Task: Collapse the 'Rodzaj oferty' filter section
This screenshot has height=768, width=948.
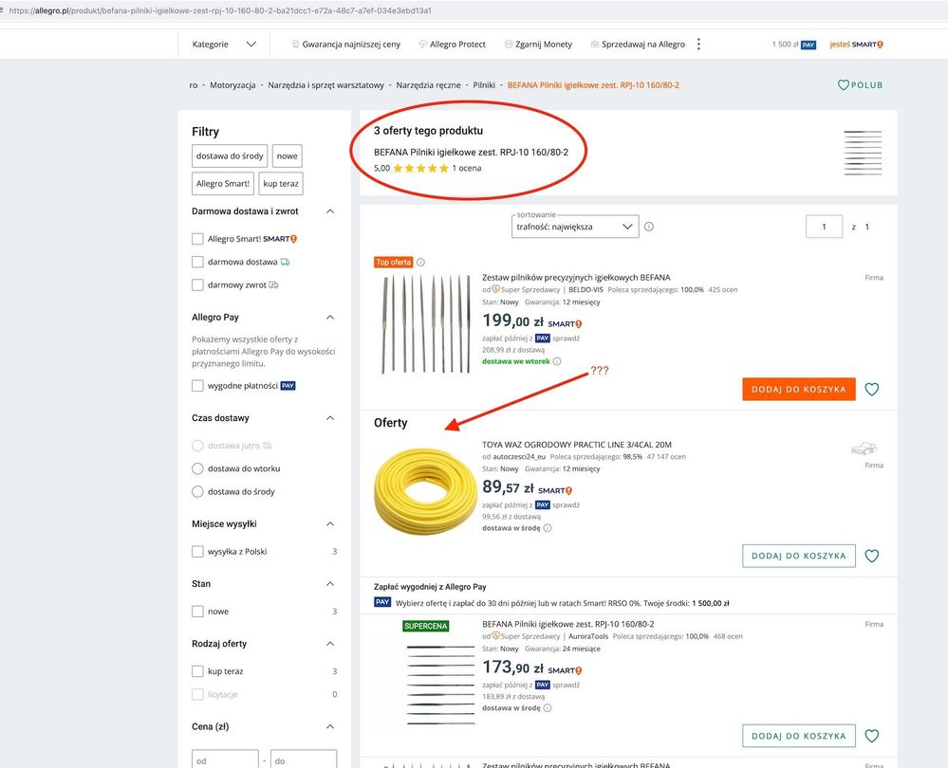Action: [330, 644]
